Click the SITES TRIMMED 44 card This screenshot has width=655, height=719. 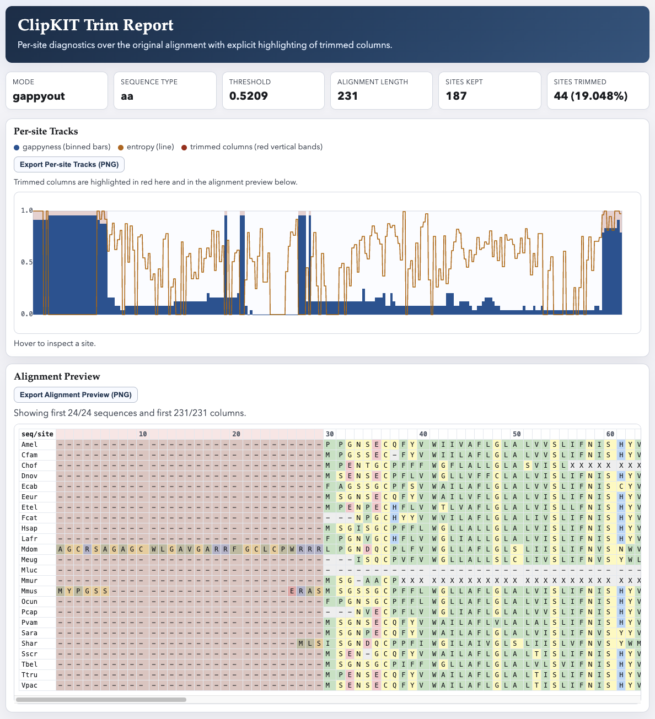tap(597, 90)
